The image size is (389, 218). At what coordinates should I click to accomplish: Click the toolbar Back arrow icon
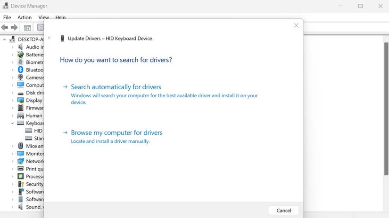click(x=5, y=28)
